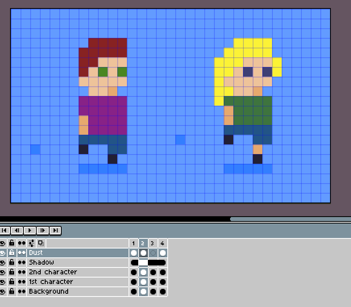Toggle continuous mode on the 2nd character layer
This screenshot has height=307, width=351.
(x=22, y=272)
